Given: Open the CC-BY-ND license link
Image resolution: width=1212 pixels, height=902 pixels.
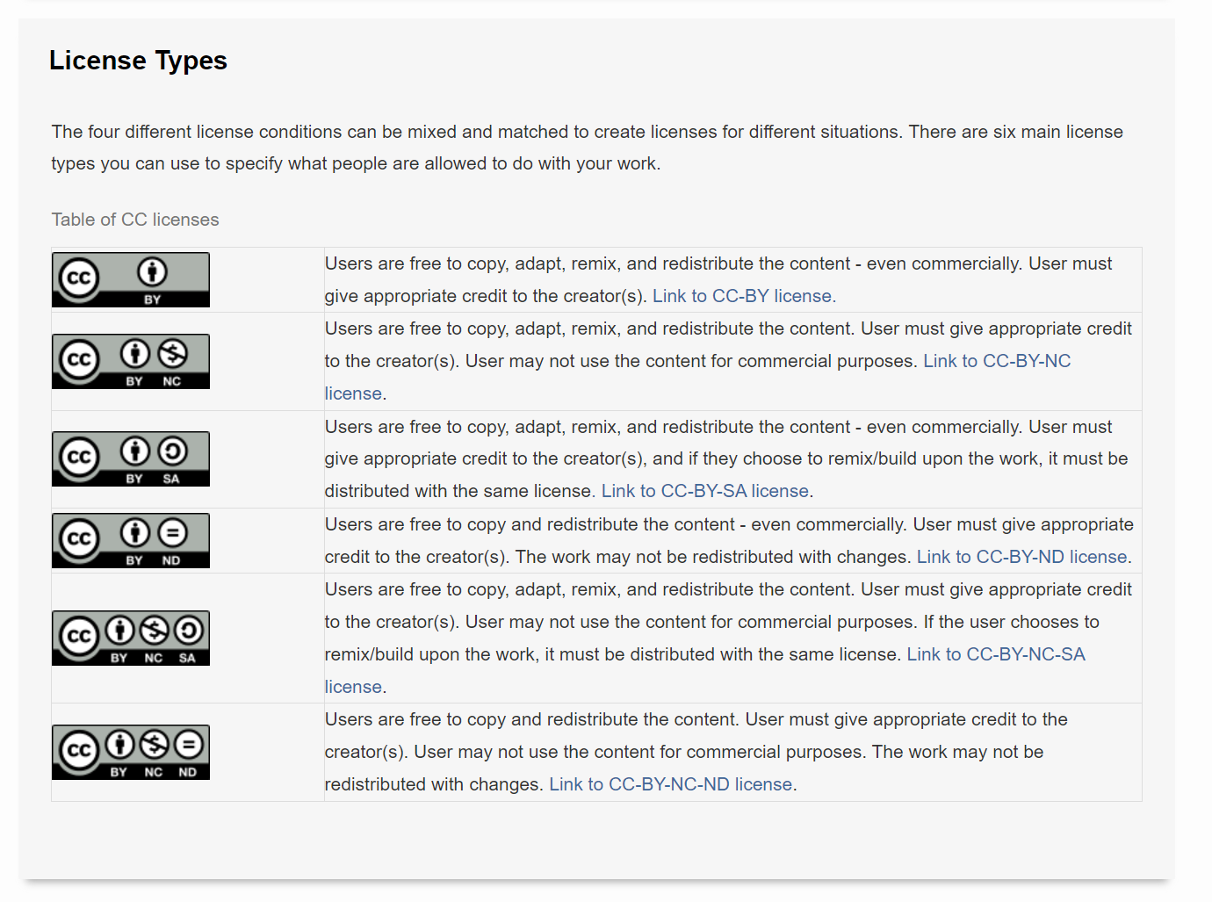Looking at the screenshot, I should pyautogui.click(x=1021, y=557).
